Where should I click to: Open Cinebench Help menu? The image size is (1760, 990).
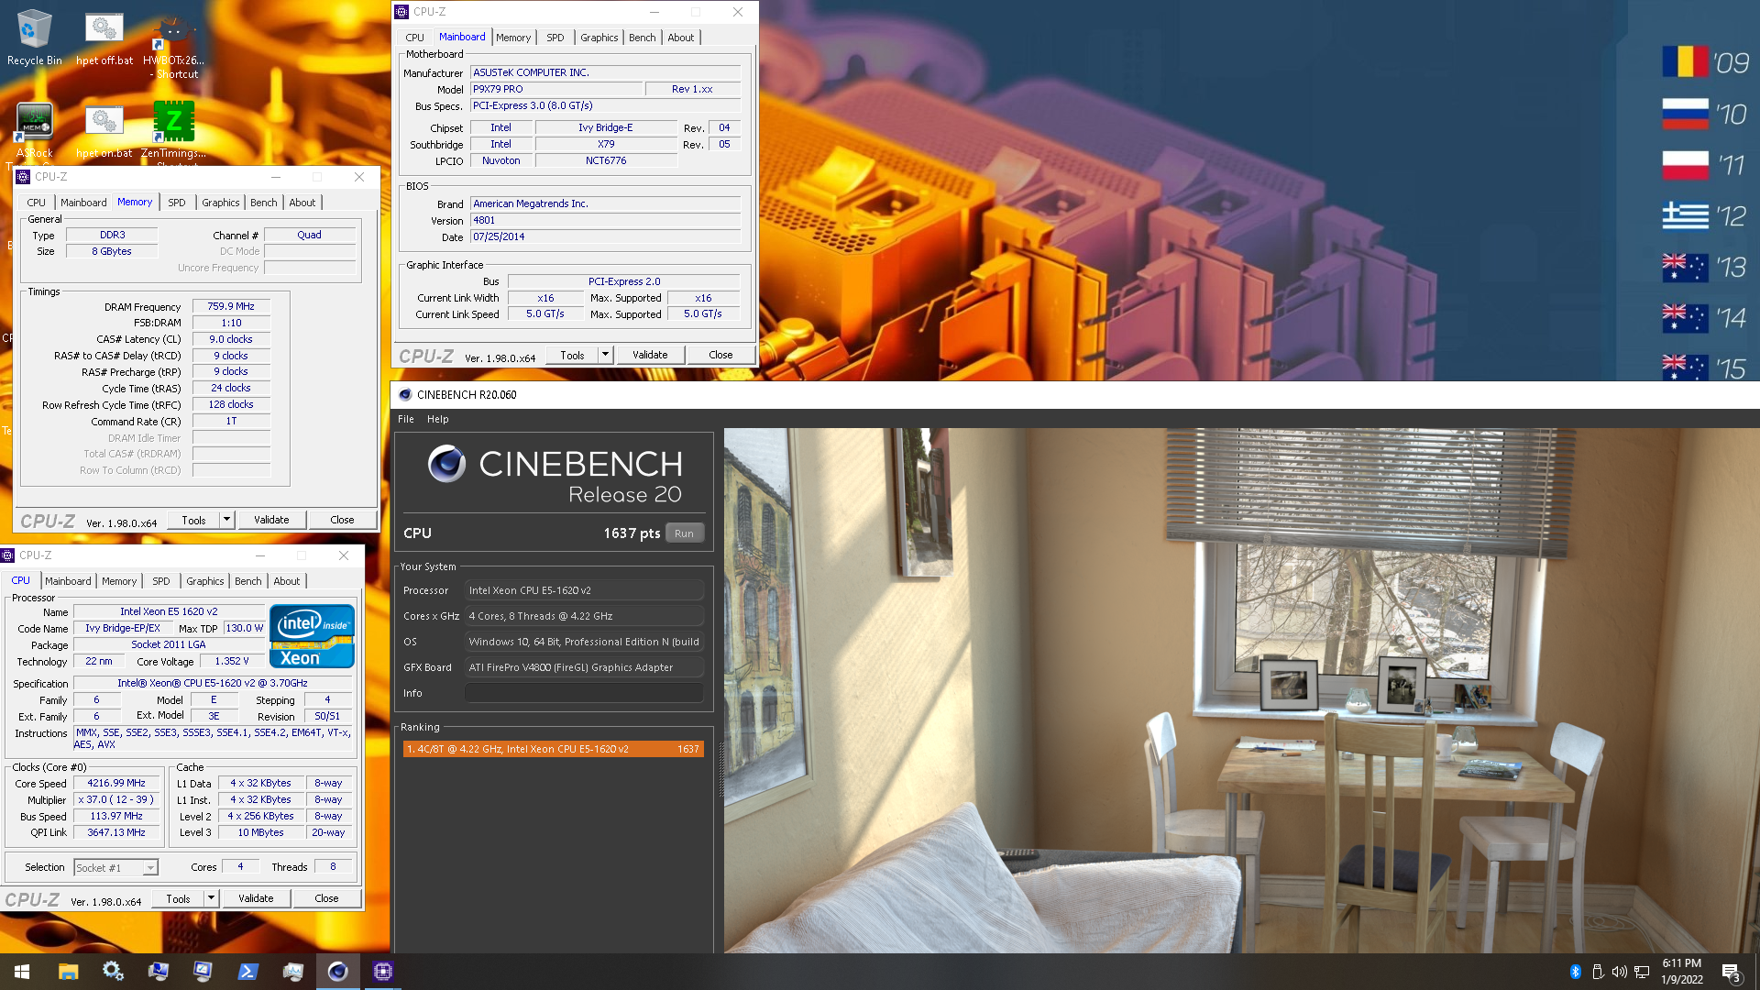(x=438, y=419)
